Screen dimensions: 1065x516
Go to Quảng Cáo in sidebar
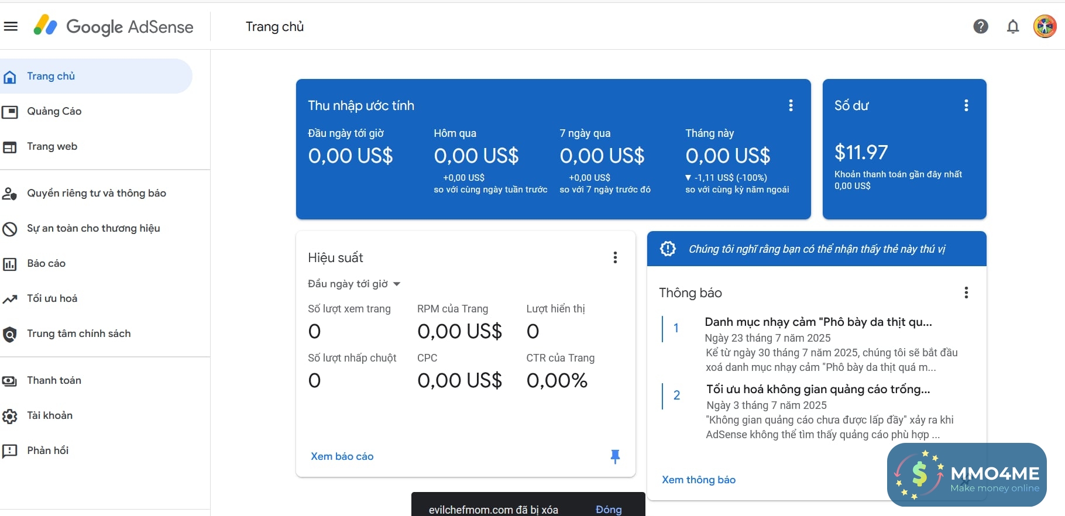(x=54, y=111)
